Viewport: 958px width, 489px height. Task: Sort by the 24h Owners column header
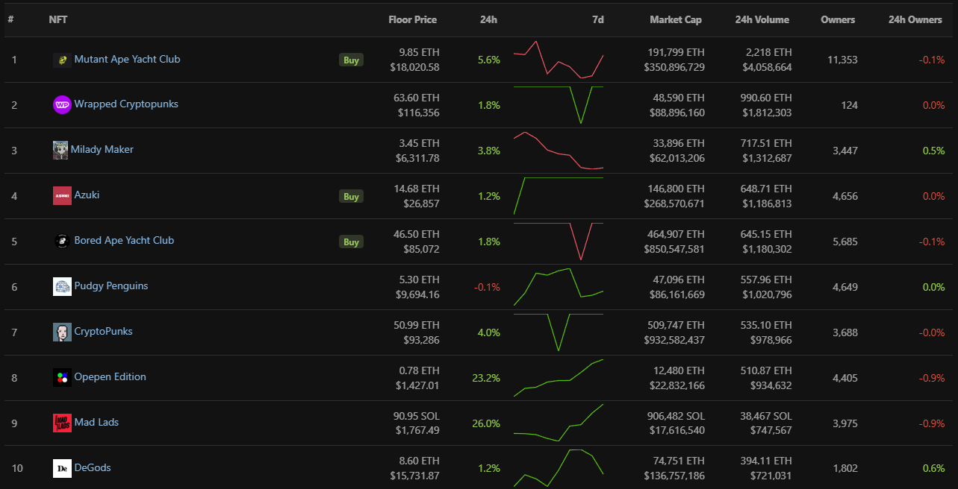click(915, 19)
